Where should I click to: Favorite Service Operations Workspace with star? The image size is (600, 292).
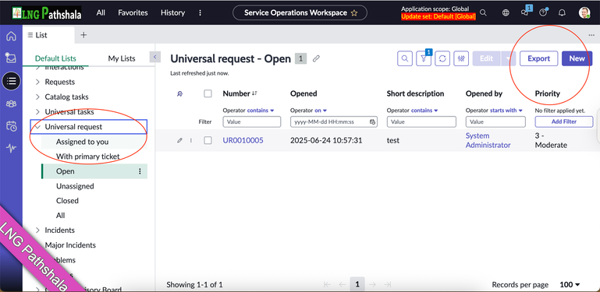pos(354,12)
